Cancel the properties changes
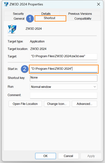This screenshot has height=163, width=105. 68,156
